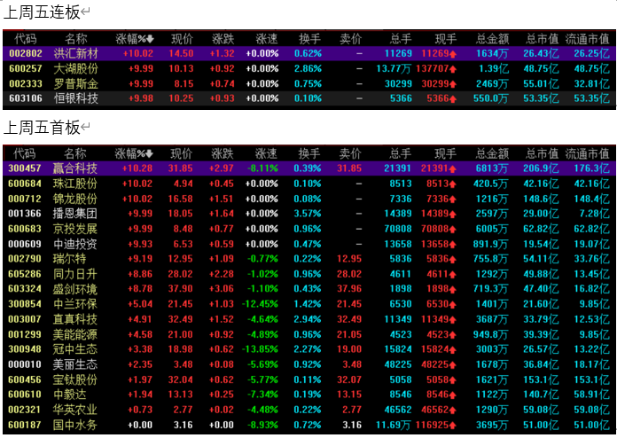Click the 137707 current volume cell
Screen dimensions: 617x438
[436, 68]
